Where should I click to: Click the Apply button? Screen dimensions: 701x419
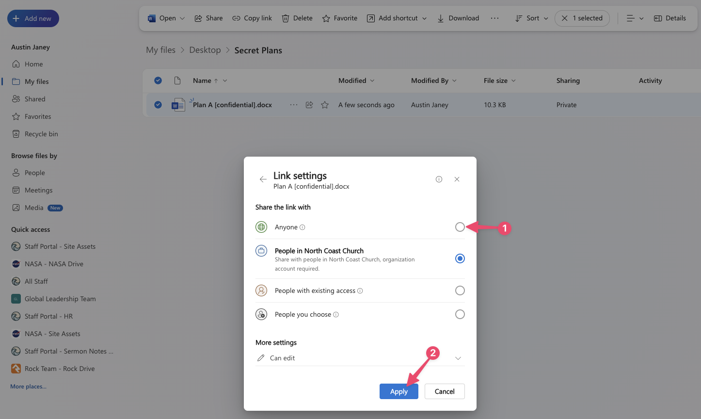coord(398,391)
